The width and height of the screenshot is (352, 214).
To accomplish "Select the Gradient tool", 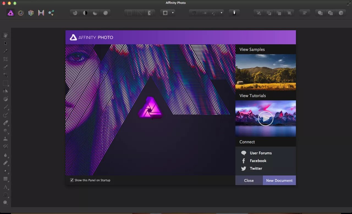I will tap(5, 99).
